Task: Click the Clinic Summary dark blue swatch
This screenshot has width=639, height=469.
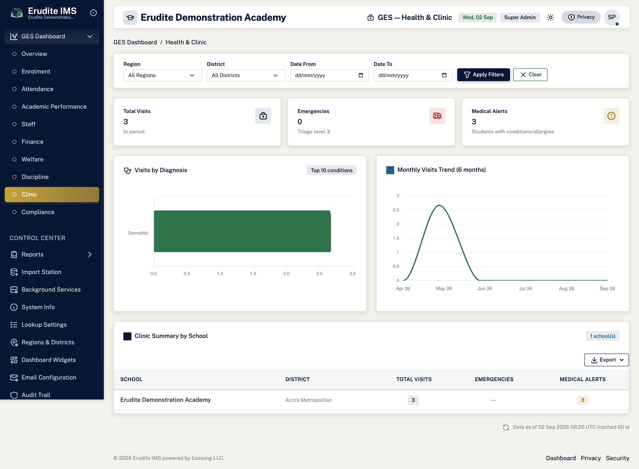Action: tap(127, 336)
